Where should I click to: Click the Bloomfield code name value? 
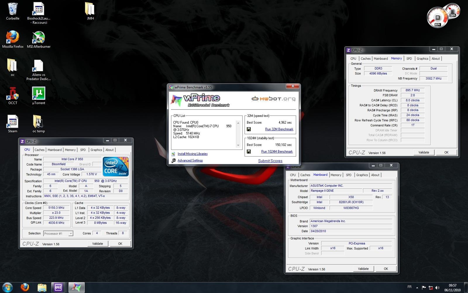pos(59,164)
